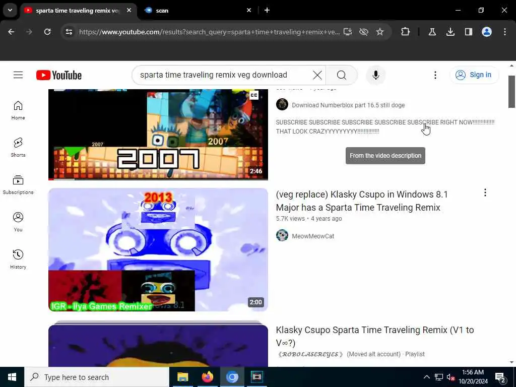Click the muted volume tray icon

450,377
